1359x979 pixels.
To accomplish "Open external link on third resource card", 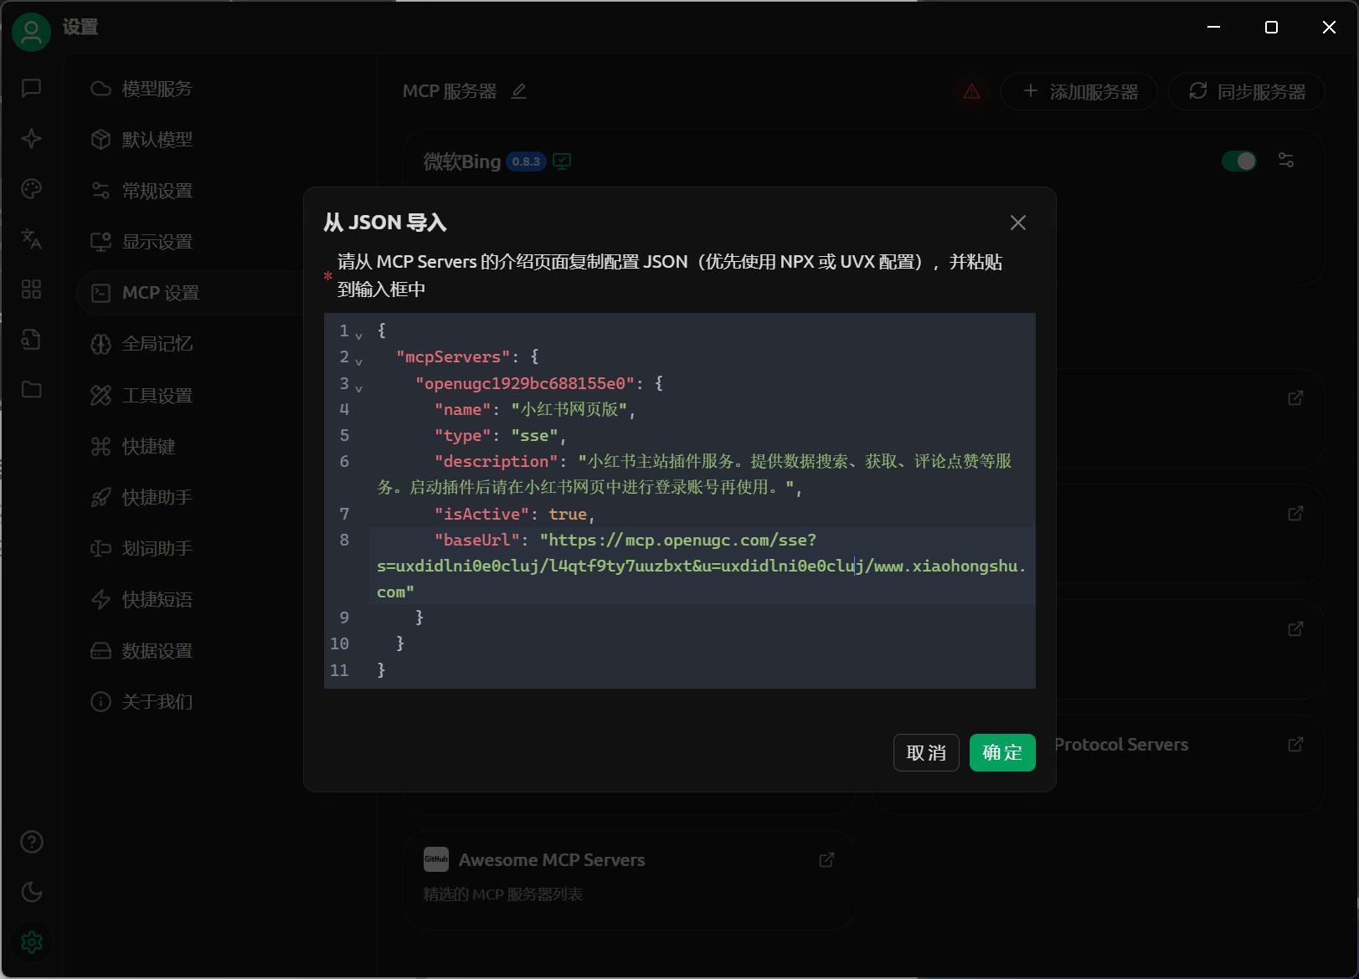I will (x=1295, y=628).
